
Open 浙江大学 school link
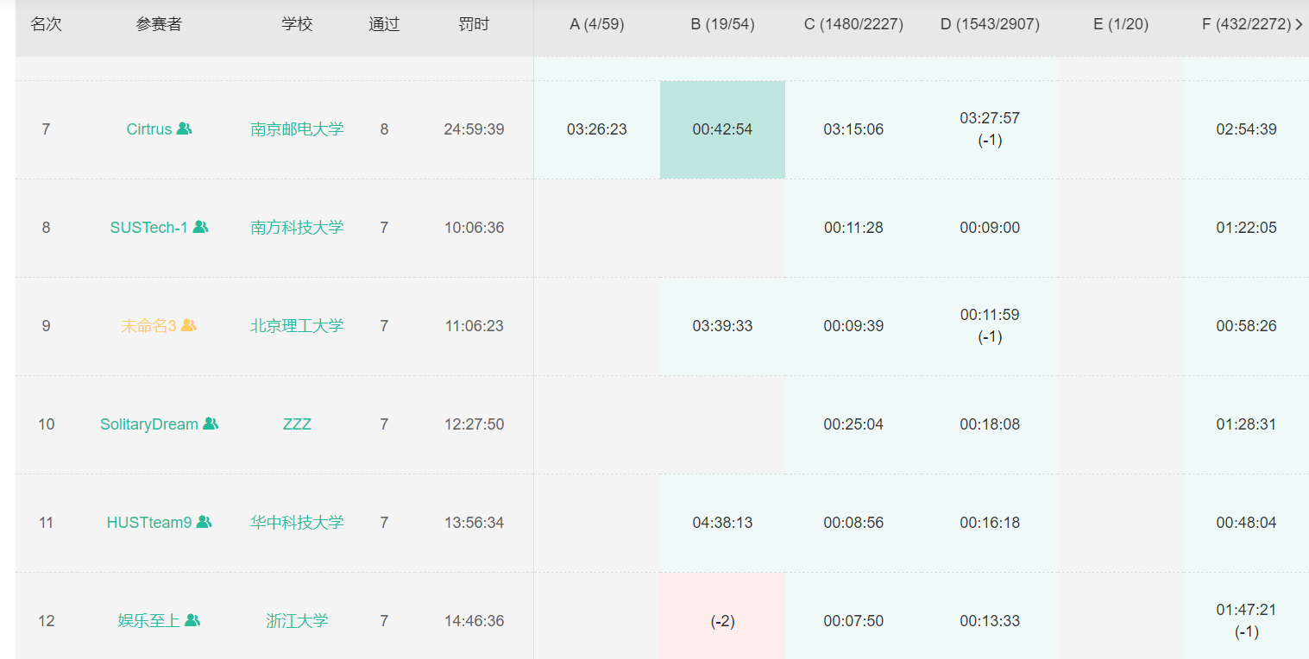coord(297,621)
